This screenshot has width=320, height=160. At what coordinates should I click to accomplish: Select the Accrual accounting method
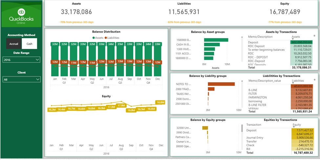pos(14,44)
